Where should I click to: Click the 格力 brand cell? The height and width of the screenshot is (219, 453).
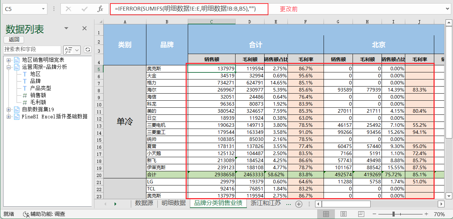(x=167, y=83)
